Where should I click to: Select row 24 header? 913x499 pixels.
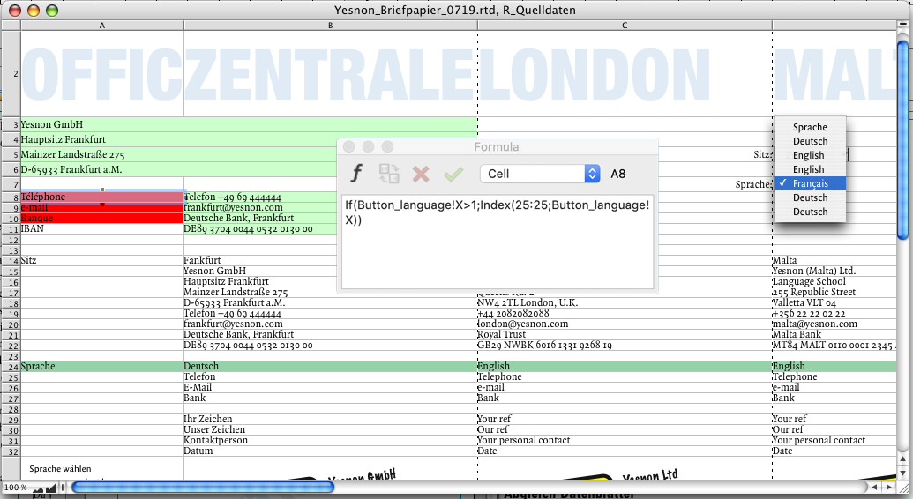10,366
